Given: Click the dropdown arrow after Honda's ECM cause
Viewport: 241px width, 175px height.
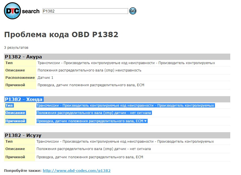Looking at the screenshot, I should click(145, 121).
